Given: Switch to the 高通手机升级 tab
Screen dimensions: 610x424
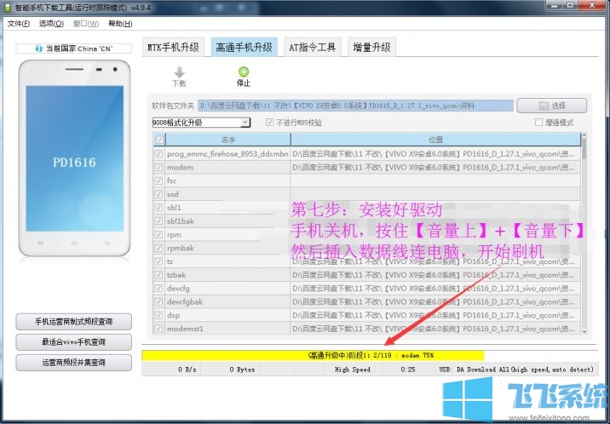Looking at the screenshot, I should pos(244,48).
